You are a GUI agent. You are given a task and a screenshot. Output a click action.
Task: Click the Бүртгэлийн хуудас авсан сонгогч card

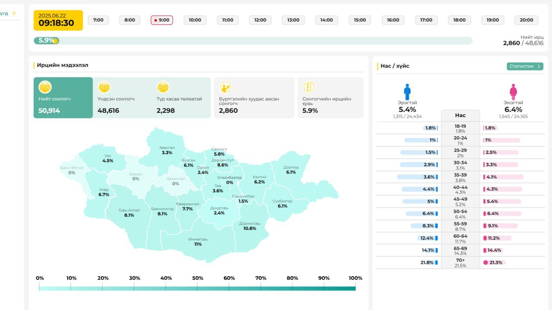pyautogui.click(x=254, y=98)
